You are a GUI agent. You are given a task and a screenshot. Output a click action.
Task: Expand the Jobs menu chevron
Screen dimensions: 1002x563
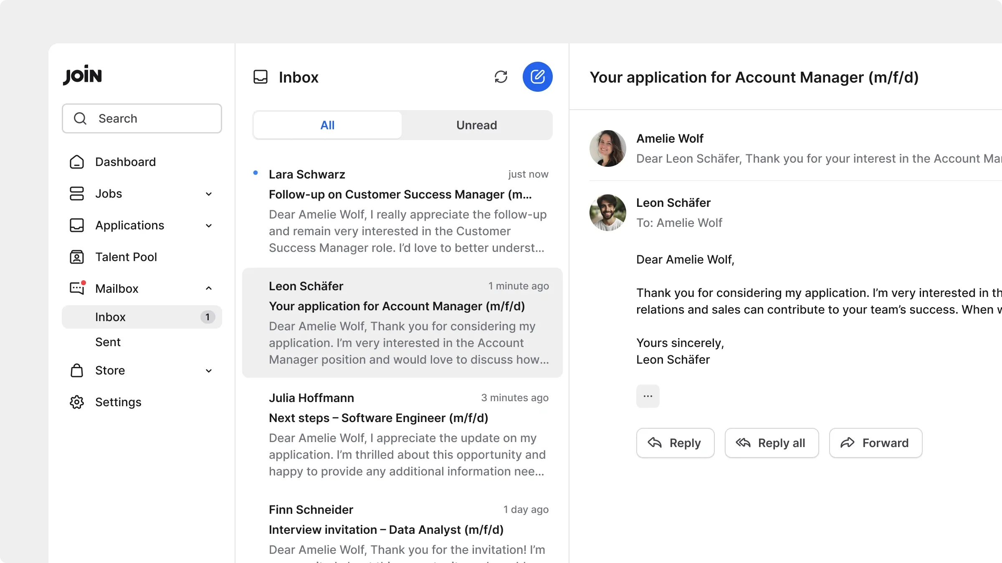209,194
